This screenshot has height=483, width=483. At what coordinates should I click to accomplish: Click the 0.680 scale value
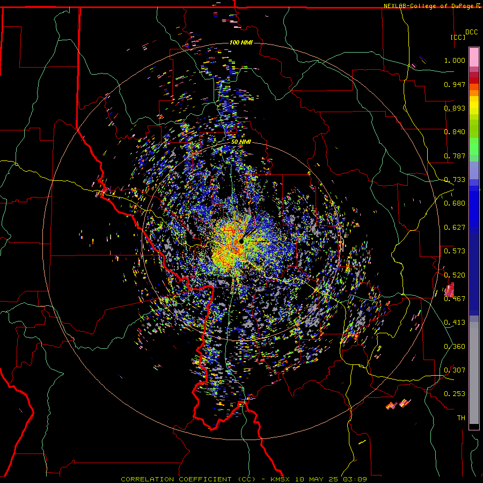pos(455,203)
